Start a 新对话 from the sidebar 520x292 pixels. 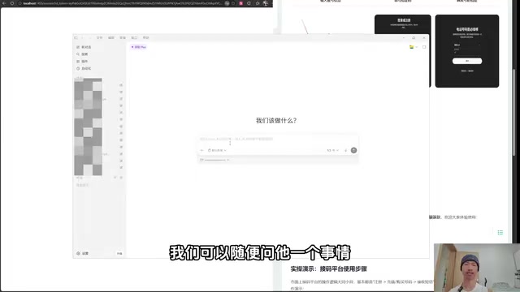click(84, 47)
